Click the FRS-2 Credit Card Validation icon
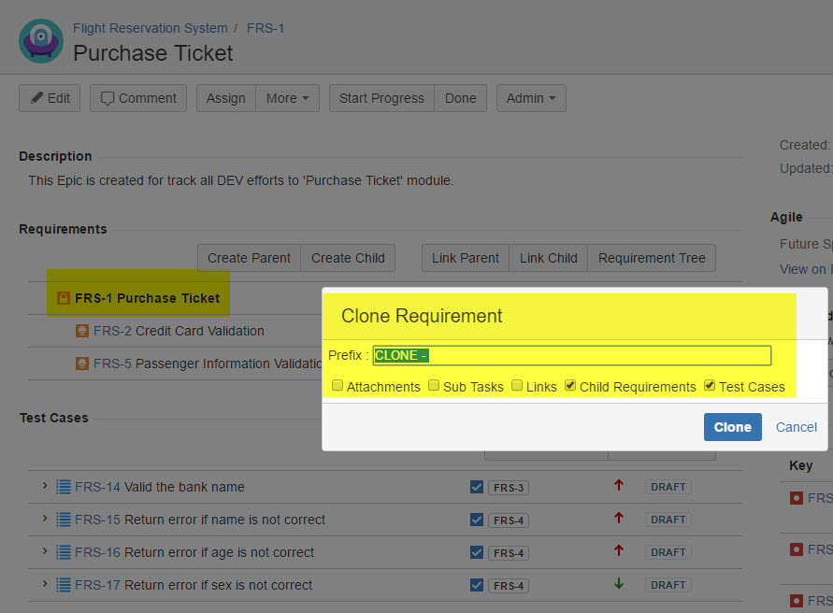This screenshot has width=833, height=613. pyautogui.click(x=82, y=331)
